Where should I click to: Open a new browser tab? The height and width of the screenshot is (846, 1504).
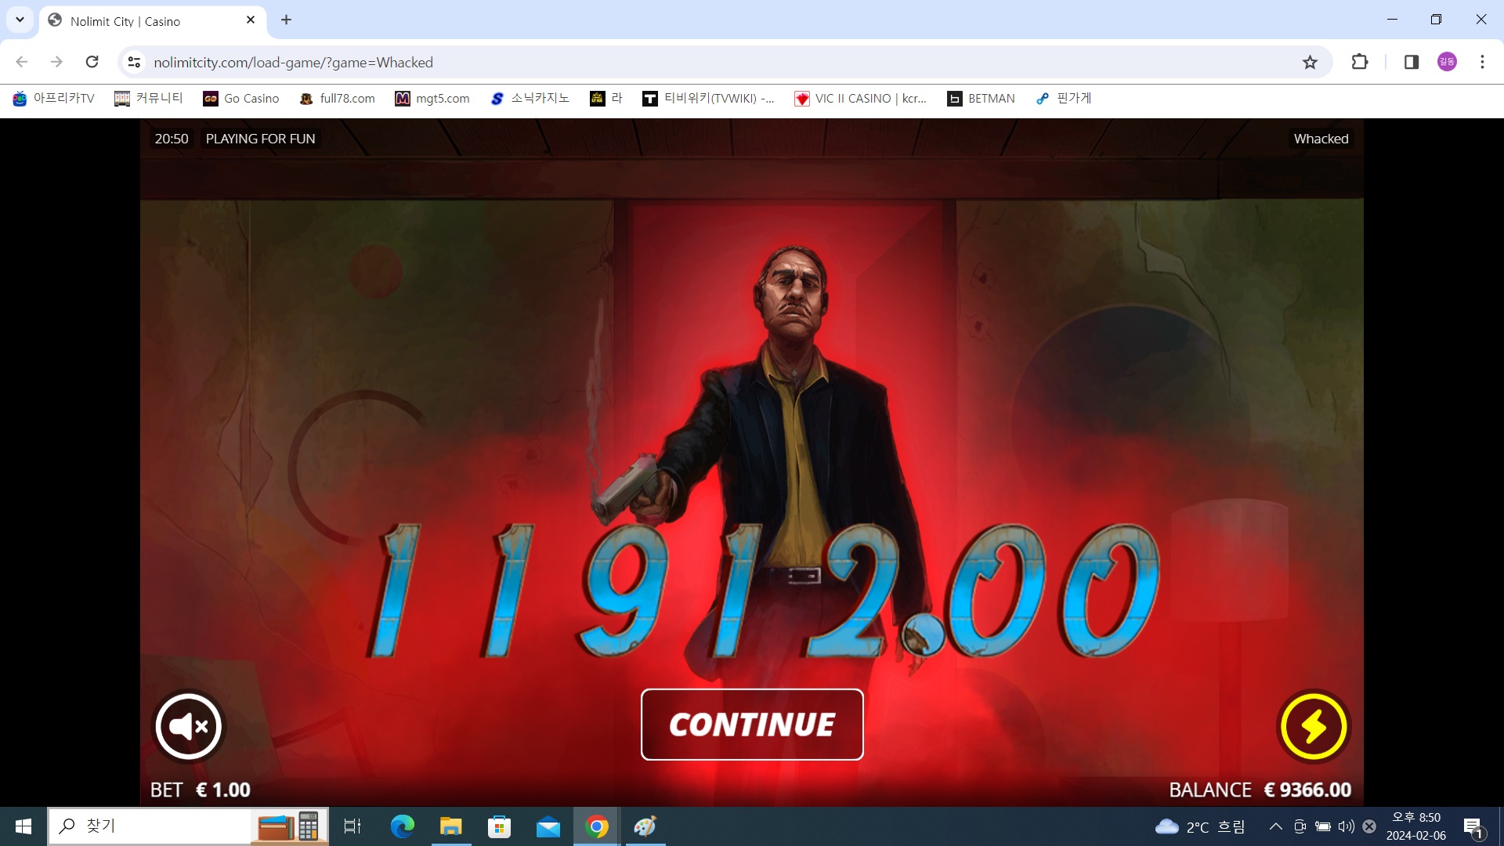pyautogui.click(x=286, y=20)
